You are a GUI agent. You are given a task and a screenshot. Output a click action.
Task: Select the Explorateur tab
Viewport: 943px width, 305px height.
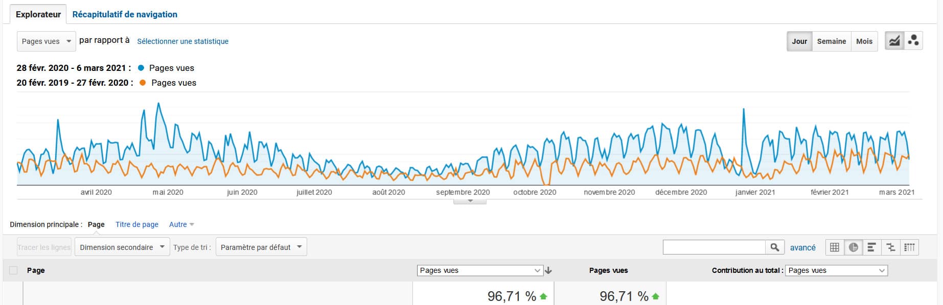pos(38,14)
